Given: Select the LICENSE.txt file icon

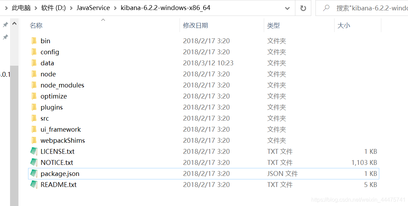Looking at the screenshot, I should (x=34, y=151).
